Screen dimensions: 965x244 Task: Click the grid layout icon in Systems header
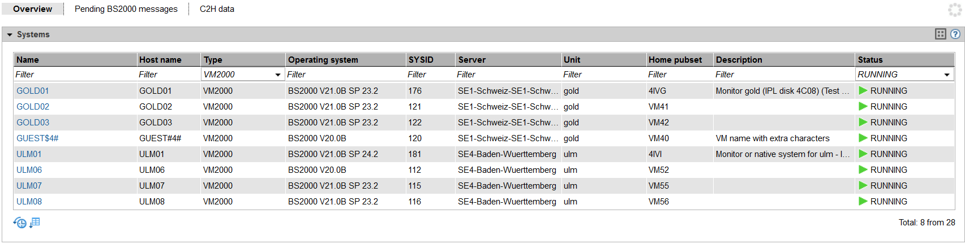pos(941,34)
